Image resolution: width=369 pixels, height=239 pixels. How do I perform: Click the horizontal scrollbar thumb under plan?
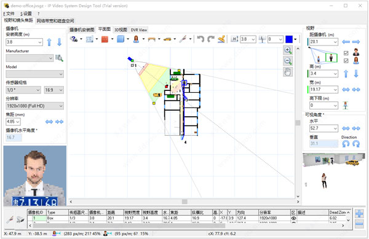184,202
